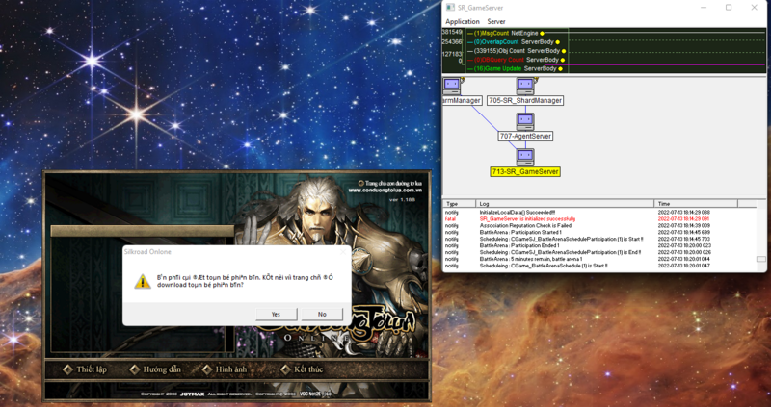Click the diamond icon beside Kết thúc
Image resolution: width=771 pixels, height=407 pixels.
pos(285,369)
